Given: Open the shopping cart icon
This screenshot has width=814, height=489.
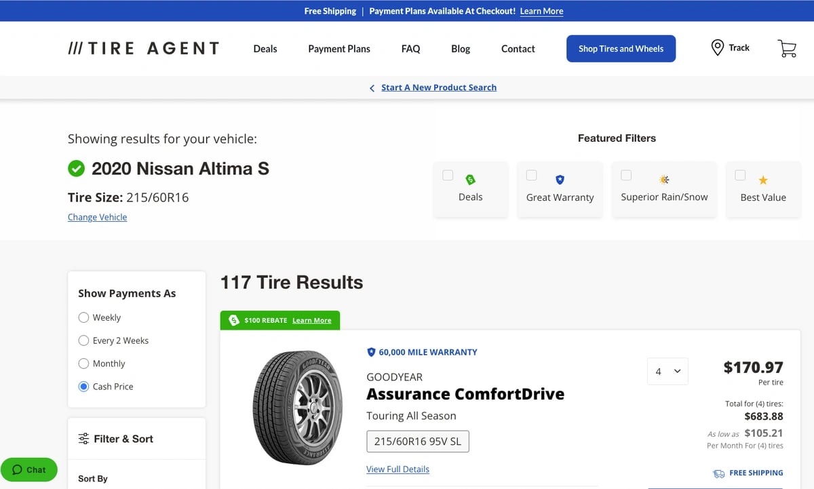Looking at the screenshot, I should pyautogui.click(x=787, y=48).
